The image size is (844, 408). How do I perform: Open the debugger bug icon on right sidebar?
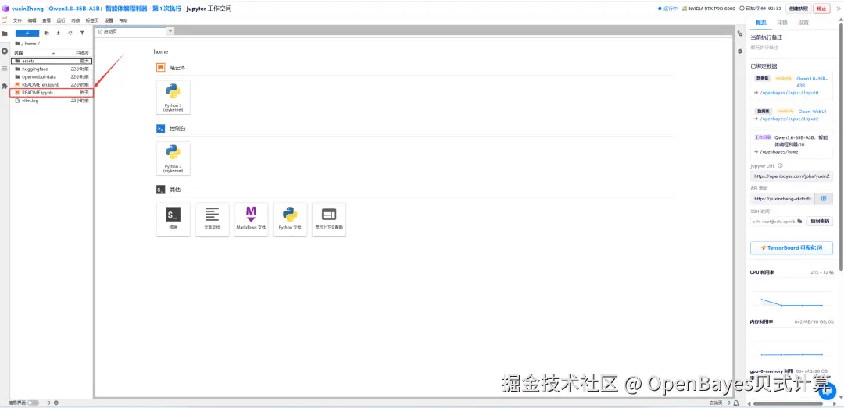[x=740, y=51]
